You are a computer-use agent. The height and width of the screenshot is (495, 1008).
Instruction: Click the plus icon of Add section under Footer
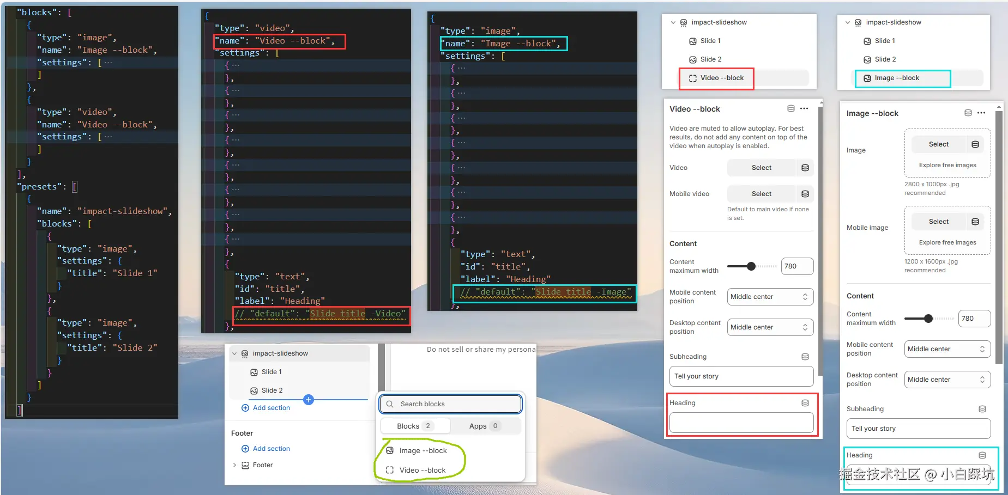tap(245, 449)
